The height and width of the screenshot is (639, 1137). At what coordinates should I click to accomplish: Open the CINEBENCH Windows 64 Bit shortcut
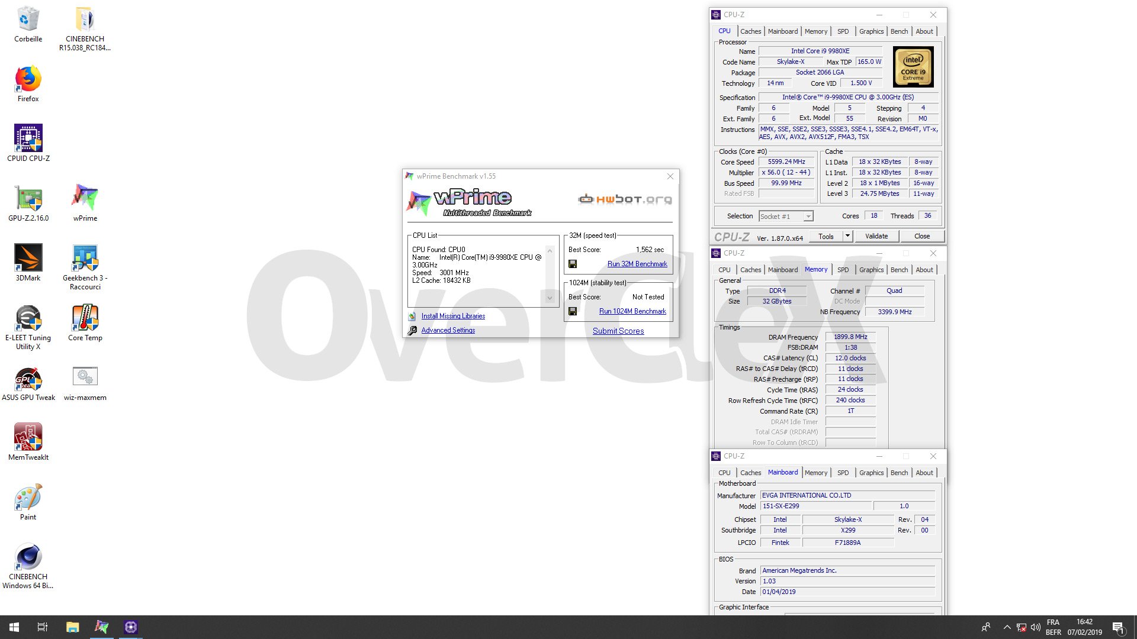[28, 566]
